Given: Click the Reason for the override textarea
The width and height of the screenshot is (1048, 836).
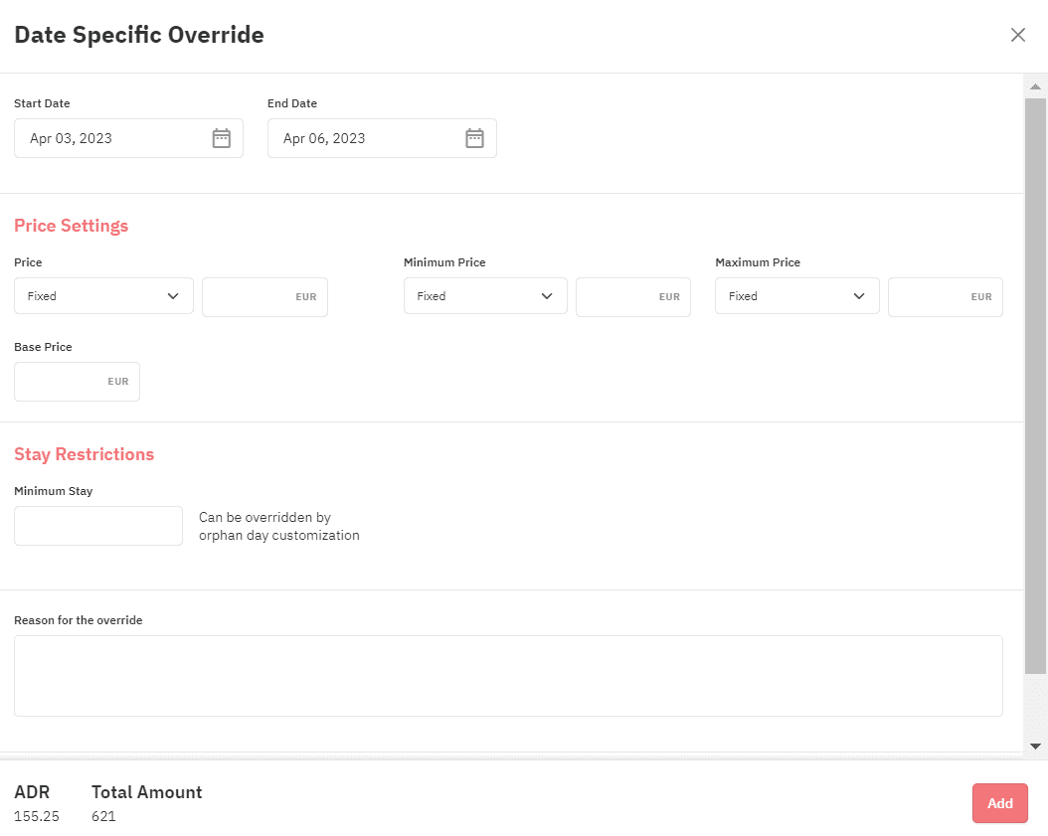Looking at the screenshot, I should coord(508,676).
